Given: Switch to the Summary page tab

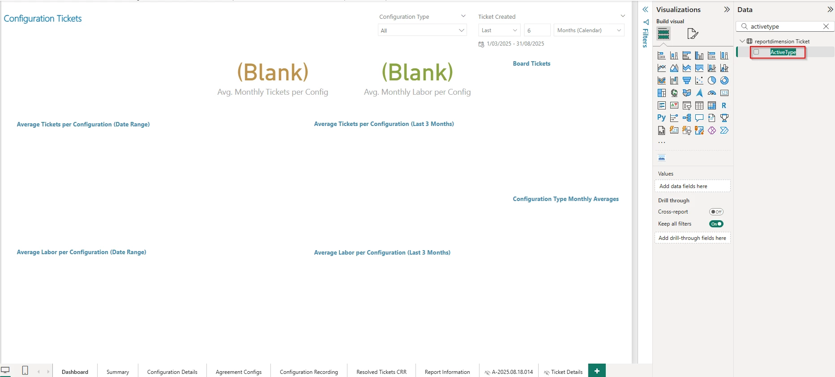Looking at the screenshot, I should click(x=118, y=372).
